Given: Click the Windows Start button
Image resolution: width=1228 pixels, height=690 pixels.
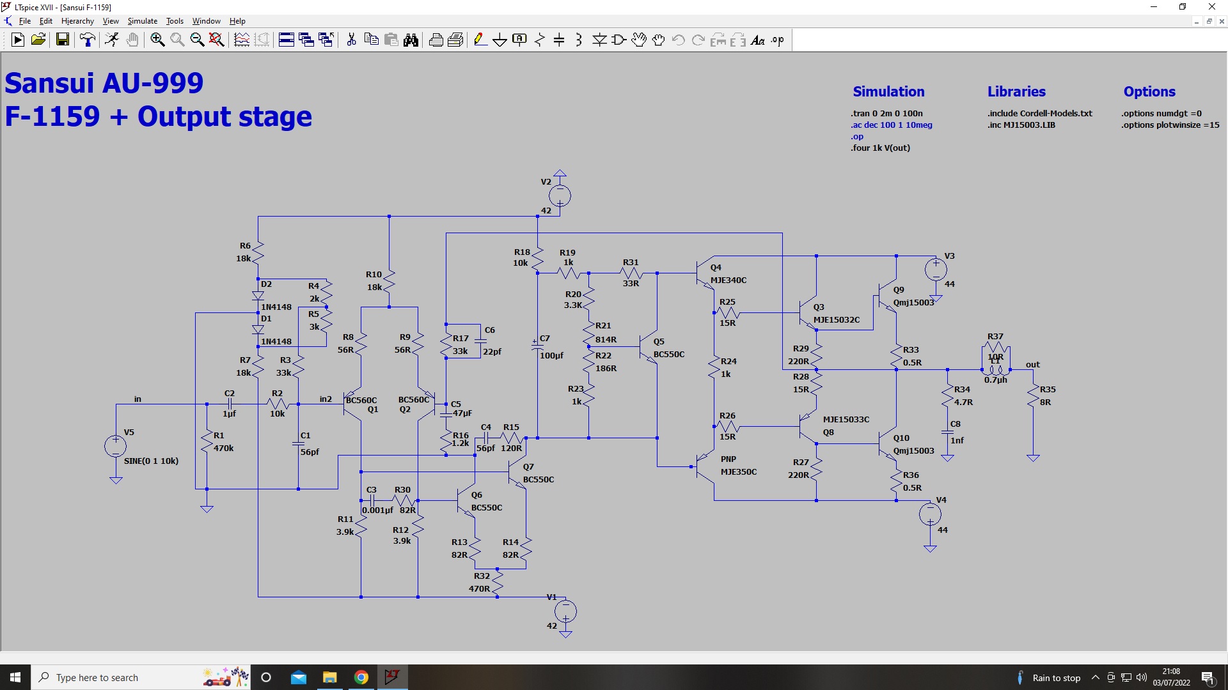Looking at the screenshot, I should tap(15, 677).
